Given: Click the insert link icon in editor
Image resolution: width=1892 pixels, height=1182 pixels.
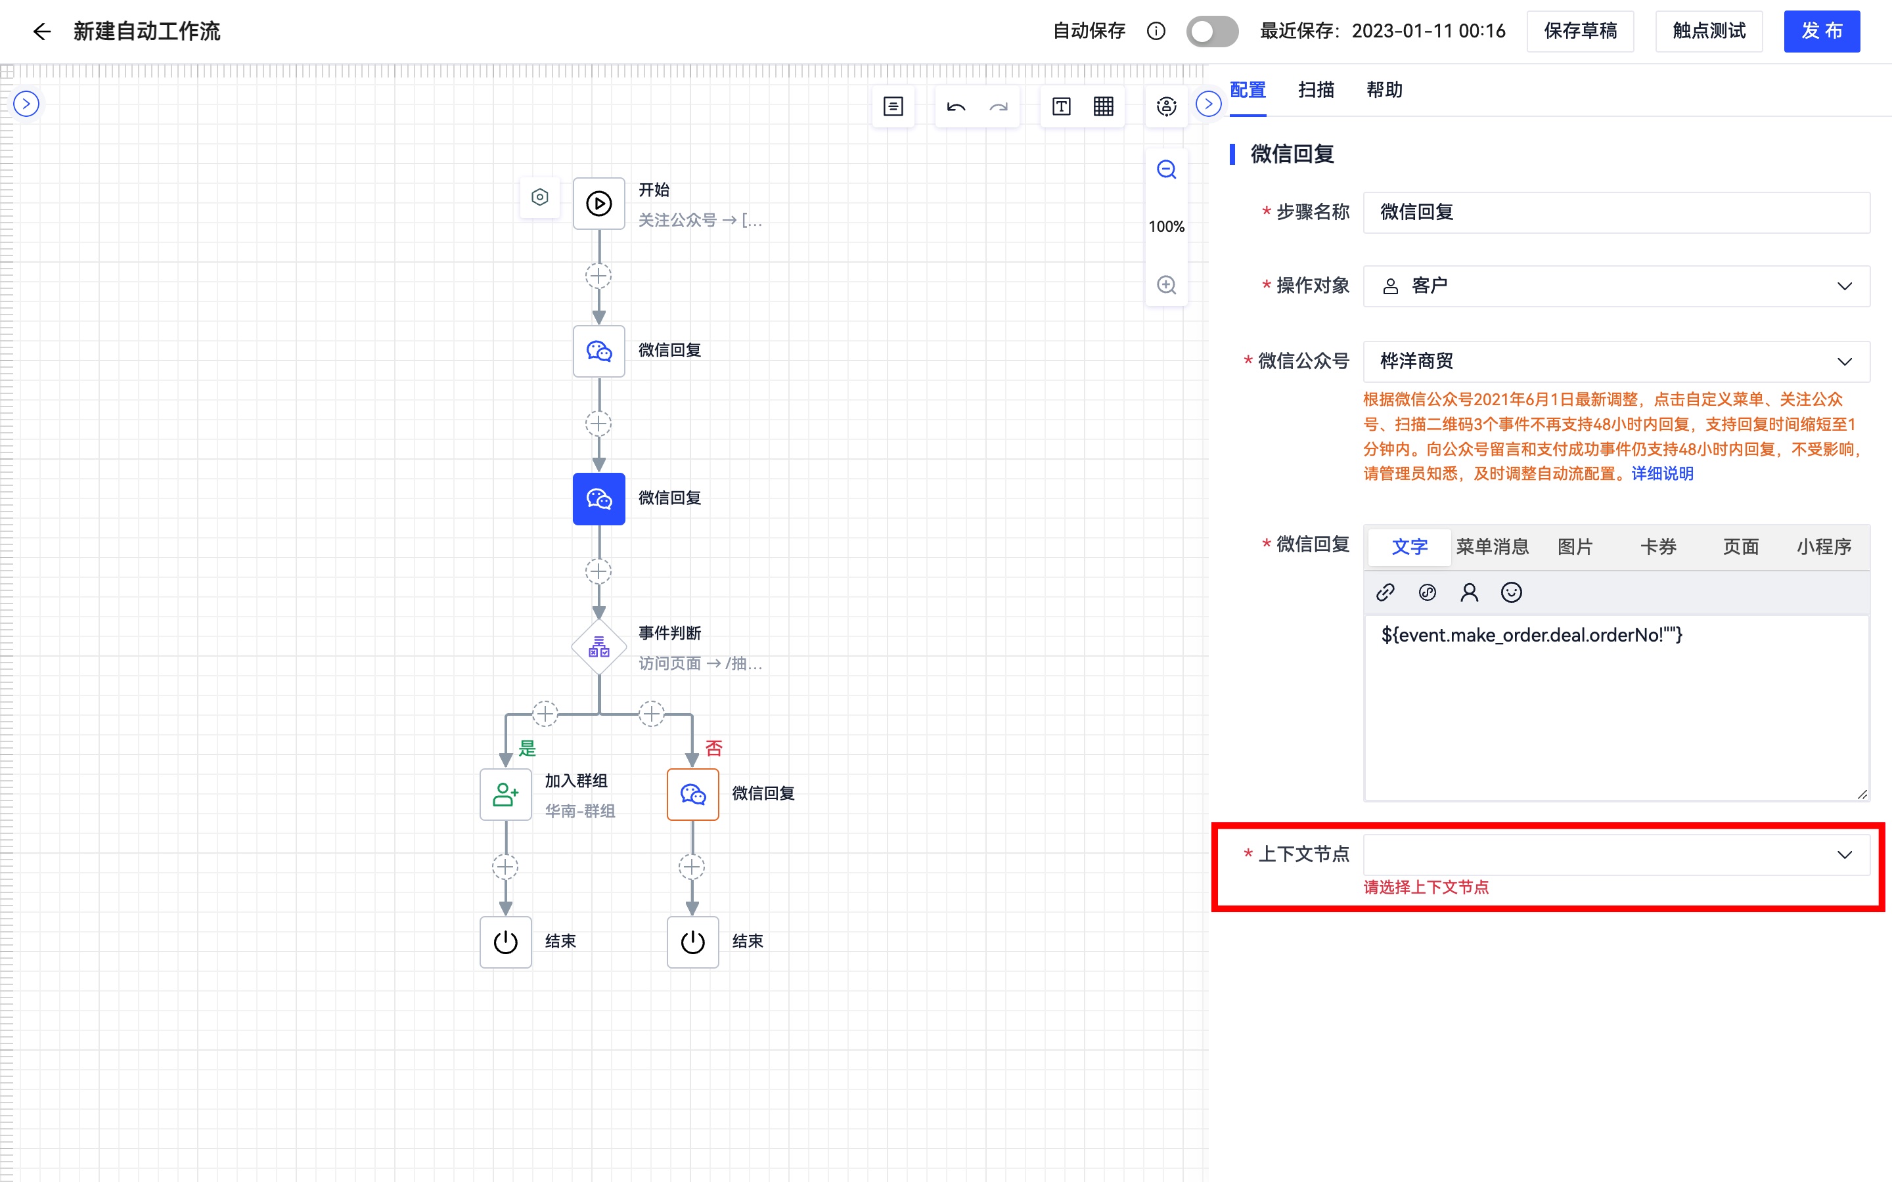Looking at the screenshot, I should click(1385, 592).
